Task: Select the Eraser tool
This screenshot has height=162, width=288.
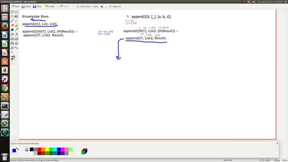Action: pos(12,25)
